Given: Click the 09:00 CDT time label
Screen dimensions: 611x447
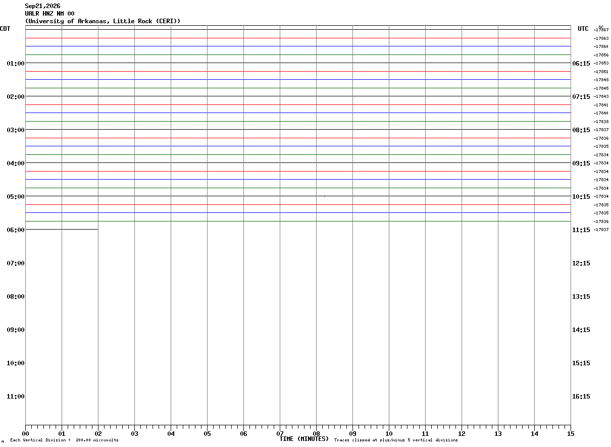Looking at the screenshot, I should (15, 329).
